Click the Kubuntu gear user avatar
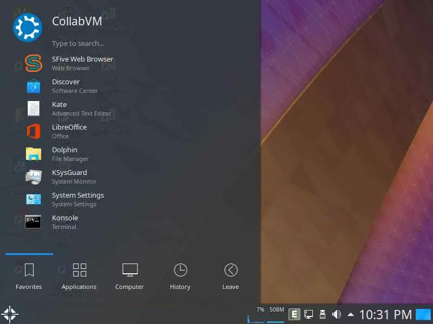This screenshot has width=433, height=324. [x=28, y=28]
